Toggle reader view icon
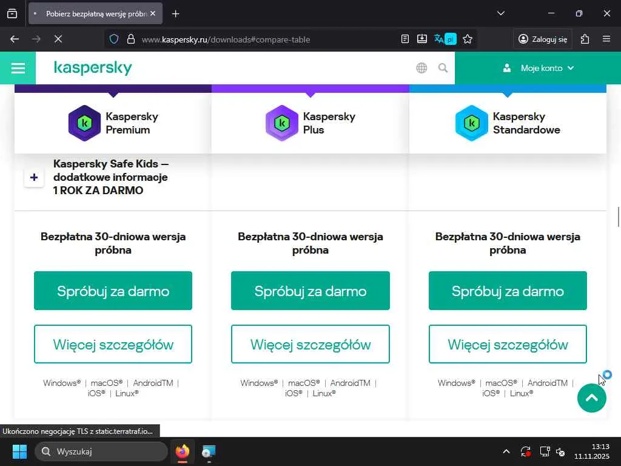 pos(404,39)
